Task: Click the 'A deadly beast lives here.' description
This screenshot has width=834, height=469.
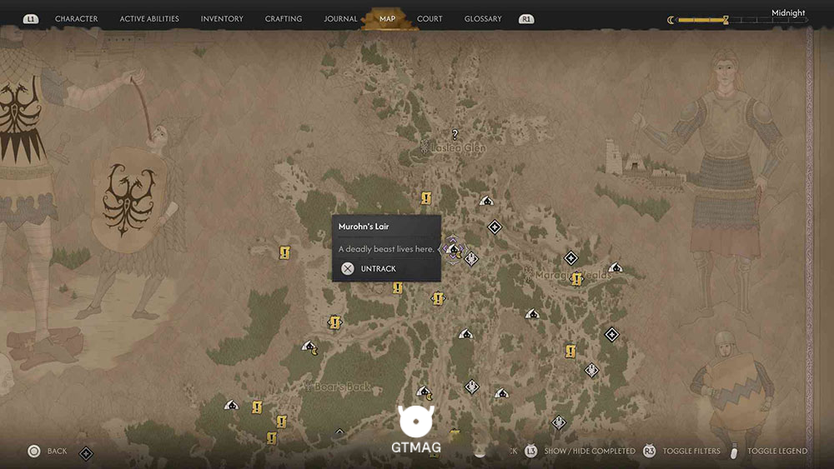Action: (386, 248)
